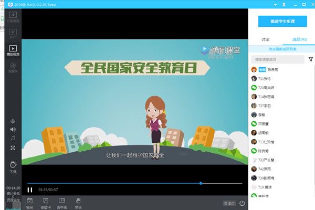
Task: Open title bar dropdown arrow menu
Action: (276, 5)
